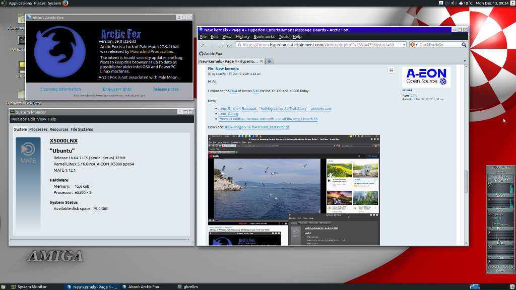Open Release notes in About Arctic Fox
This screenshot has height=290, width=516.
pos(166,89)
